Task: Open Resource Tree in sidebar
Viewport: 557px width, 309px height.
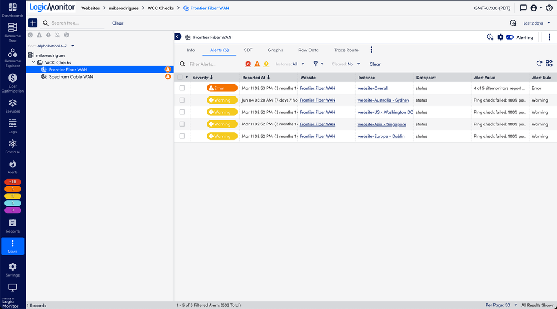Action: (12, 32)
